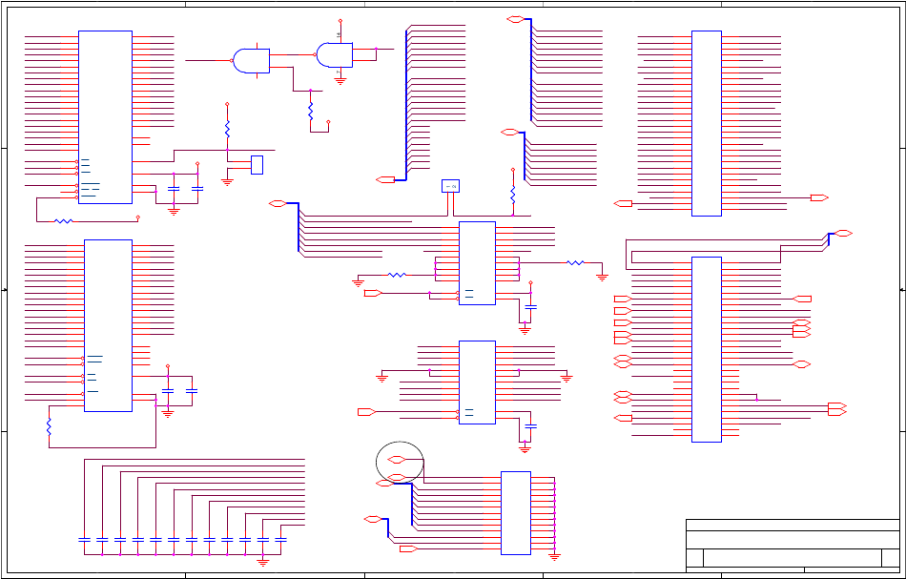Select the bottom center IC block
The image size is (906, 579).
tap(516, 513)
